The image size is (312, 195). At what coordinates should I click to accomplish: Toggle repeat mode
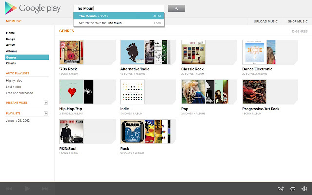pos(292,189)
